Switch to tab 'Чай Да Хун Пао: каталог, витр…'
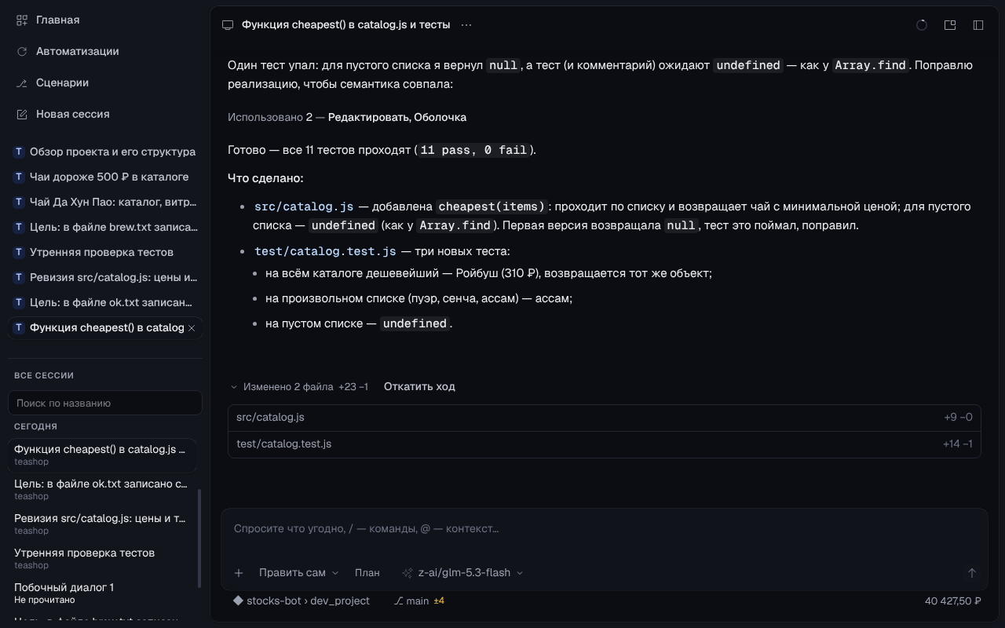The image size is (1005, 628). (x=105, y=202)
